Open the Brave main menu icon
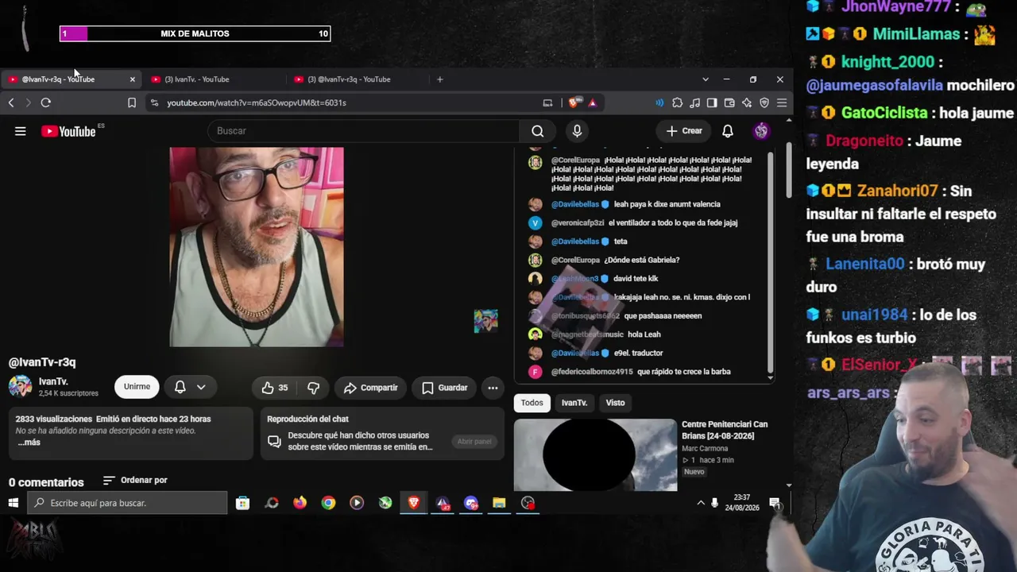 782,102
